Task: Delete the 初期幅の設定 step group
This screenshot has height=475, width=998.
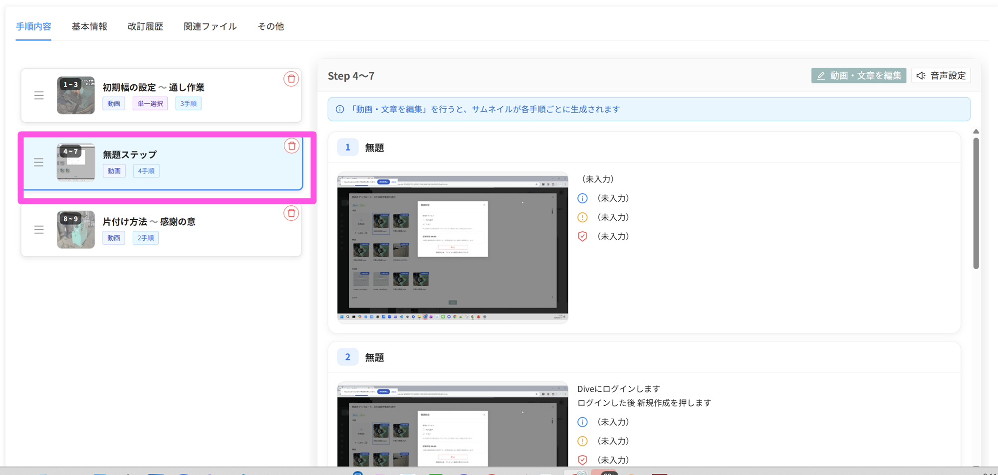Action: 291,79
